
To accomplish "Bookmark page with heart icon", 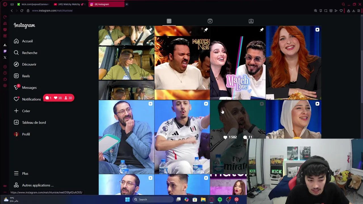I will coord(341,11).
